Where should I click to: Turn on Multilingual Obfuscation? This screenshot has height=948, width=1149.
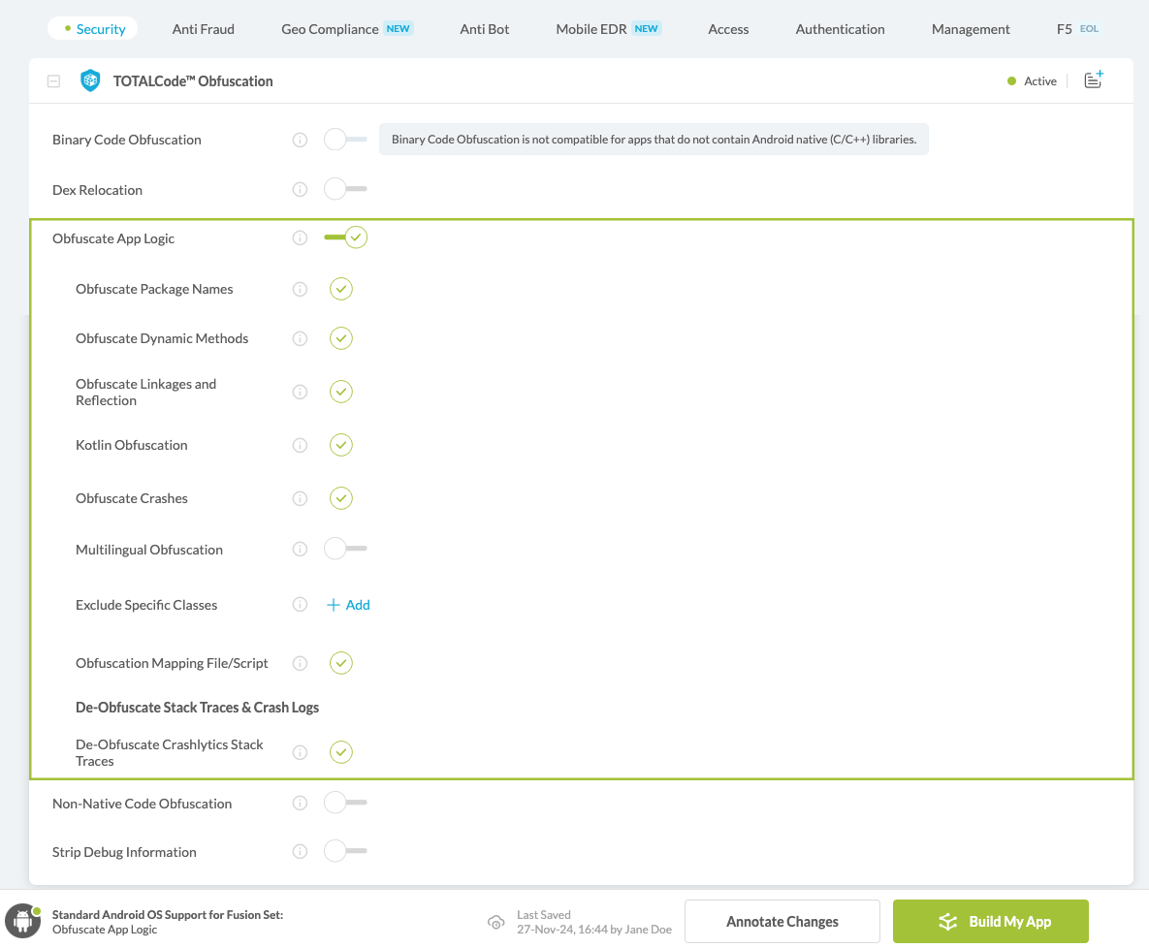coord(345,550)
